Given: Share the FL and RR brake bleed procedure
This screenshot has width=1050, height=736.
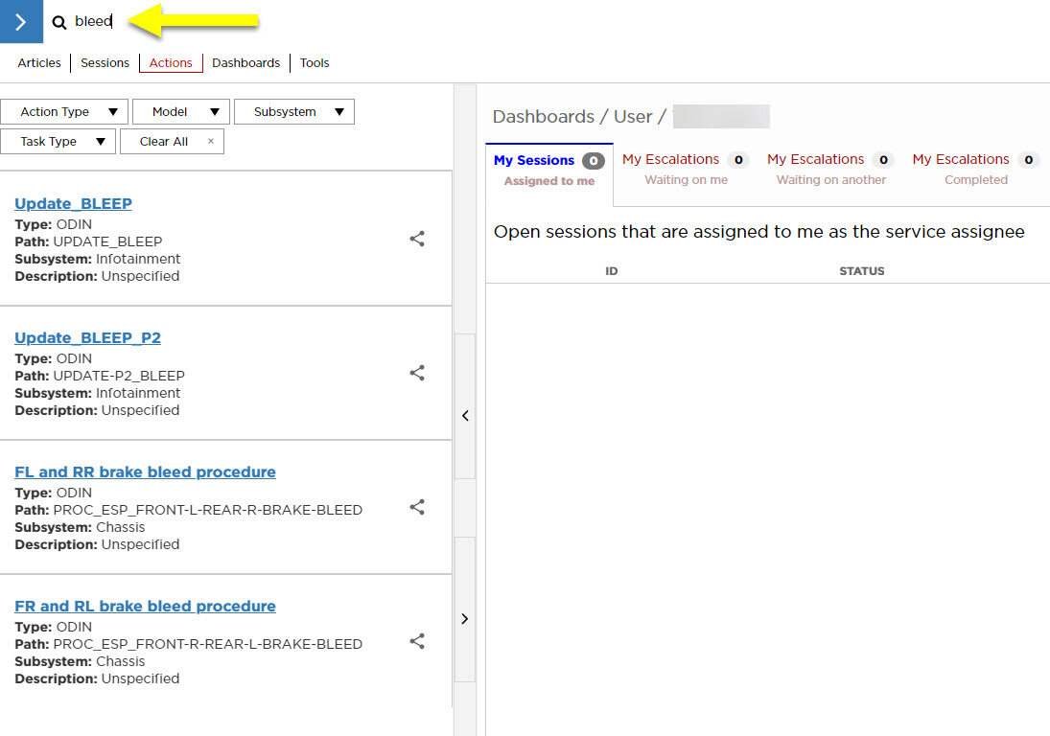Looking at the screenshot, I should (417, 507).
